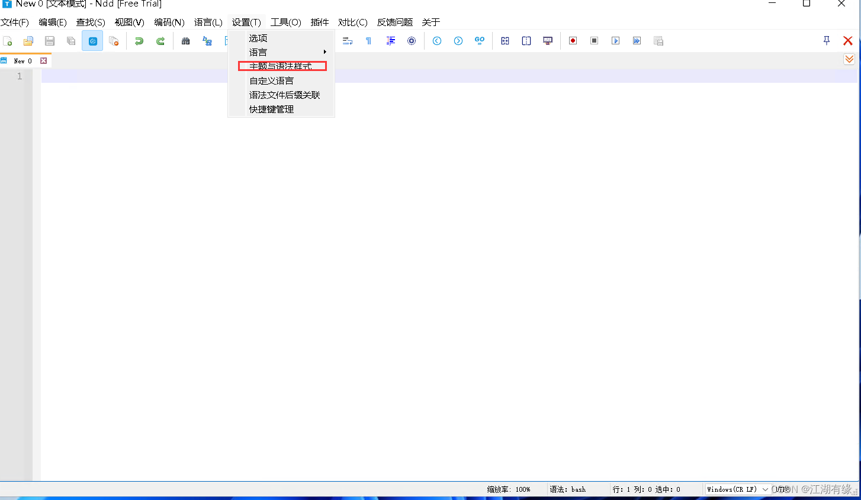Toggle the indent guide icon
Image resolution: width=861 pixels, height=500 pixels.
pyautogui.click(x=390, y=41)
